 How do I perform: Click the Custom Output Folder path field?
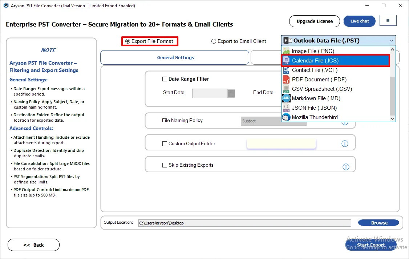[x=281, y=144]
